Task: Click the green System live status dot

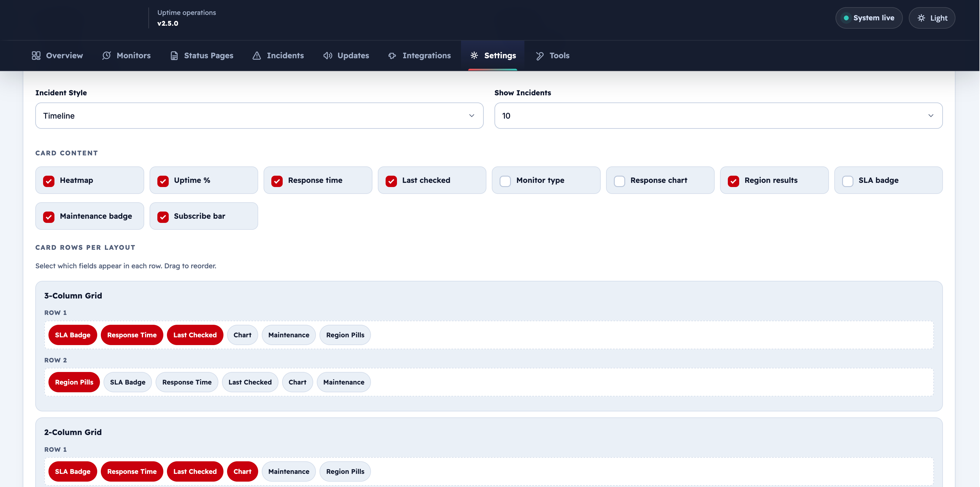Action: 846,18
